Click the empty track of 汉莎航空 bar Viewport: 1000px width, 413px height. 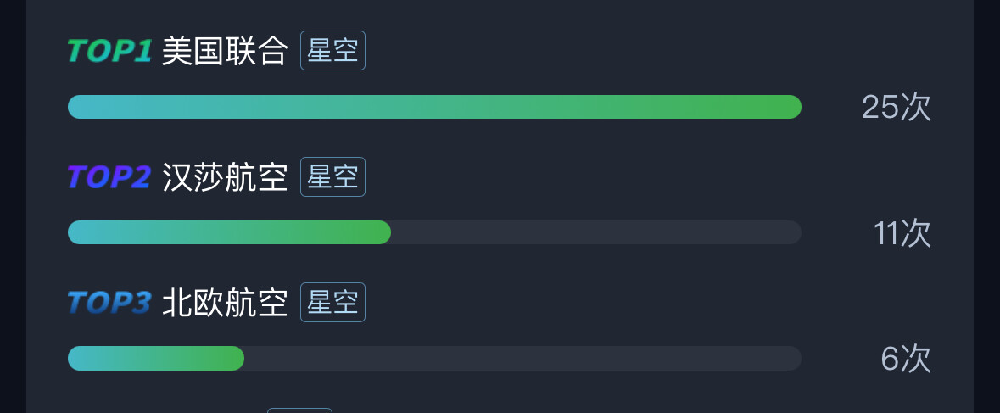click(594, 232)
